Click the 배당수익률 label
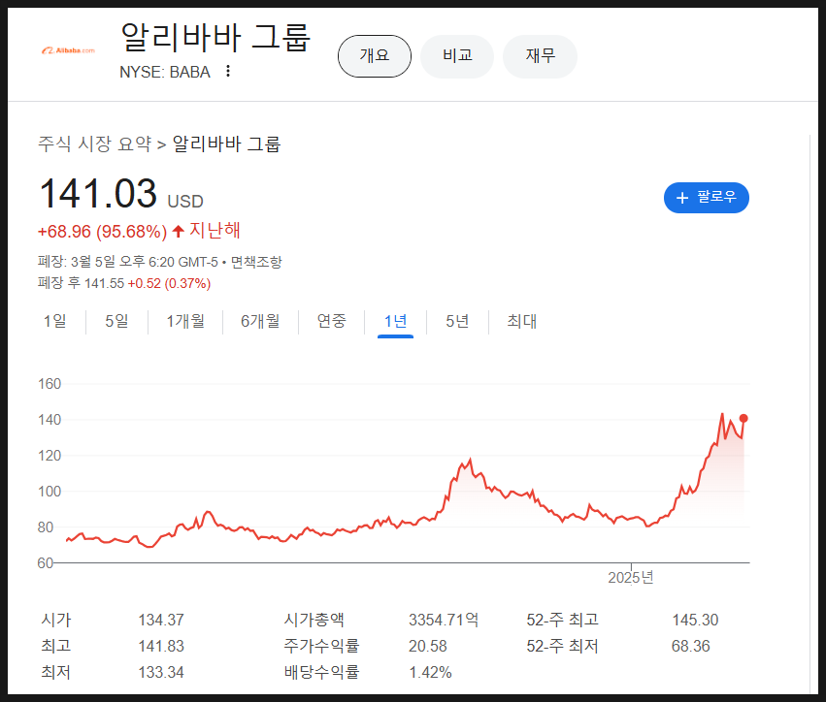This screenshot has height=702, width=826. (322, 672)
